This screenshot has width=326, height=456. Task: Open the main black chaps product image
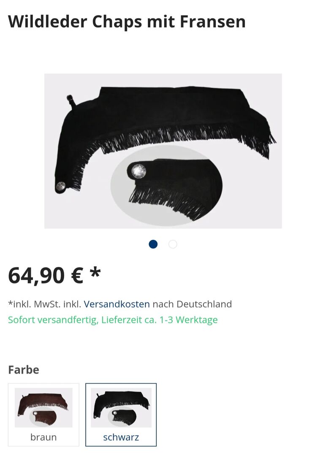[x=163, y=151]
